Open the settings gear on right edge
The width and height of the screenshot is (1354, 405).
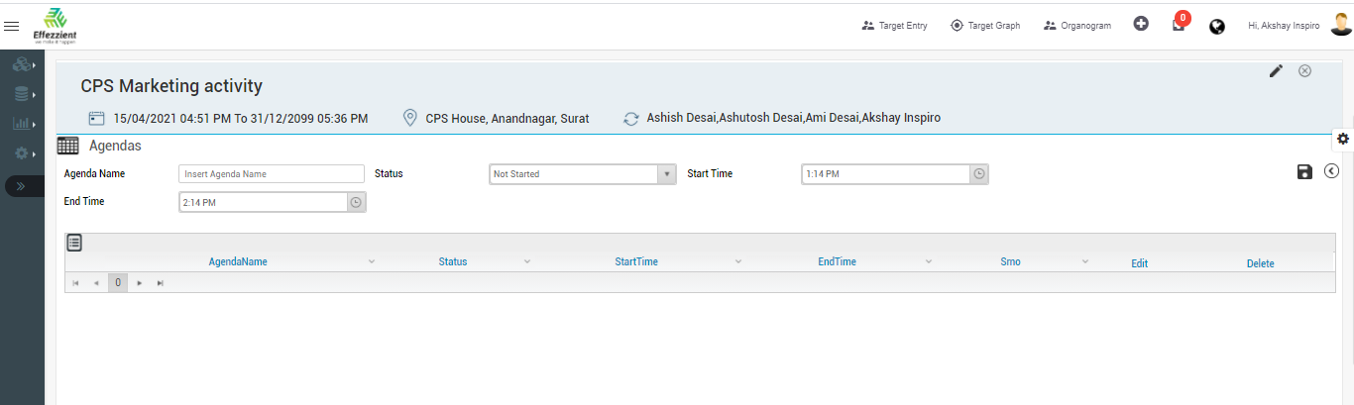pos(1342,139)
